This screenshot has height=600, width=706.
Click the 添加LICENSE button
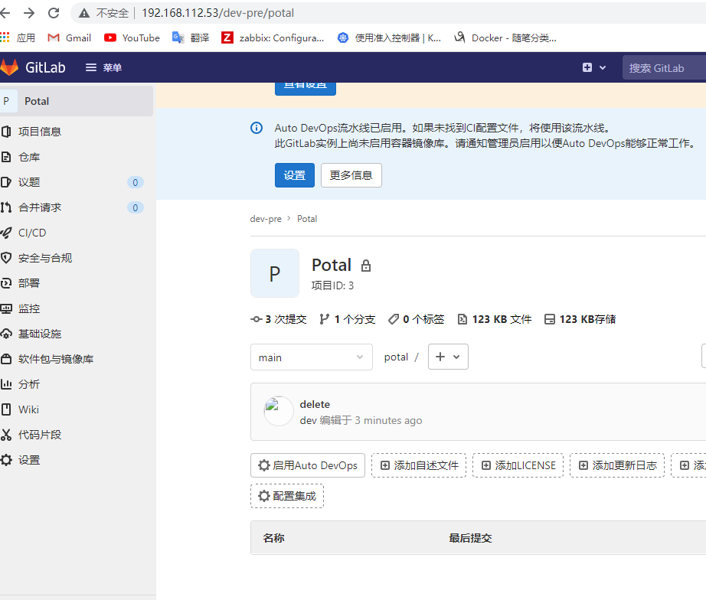[518, 465]
